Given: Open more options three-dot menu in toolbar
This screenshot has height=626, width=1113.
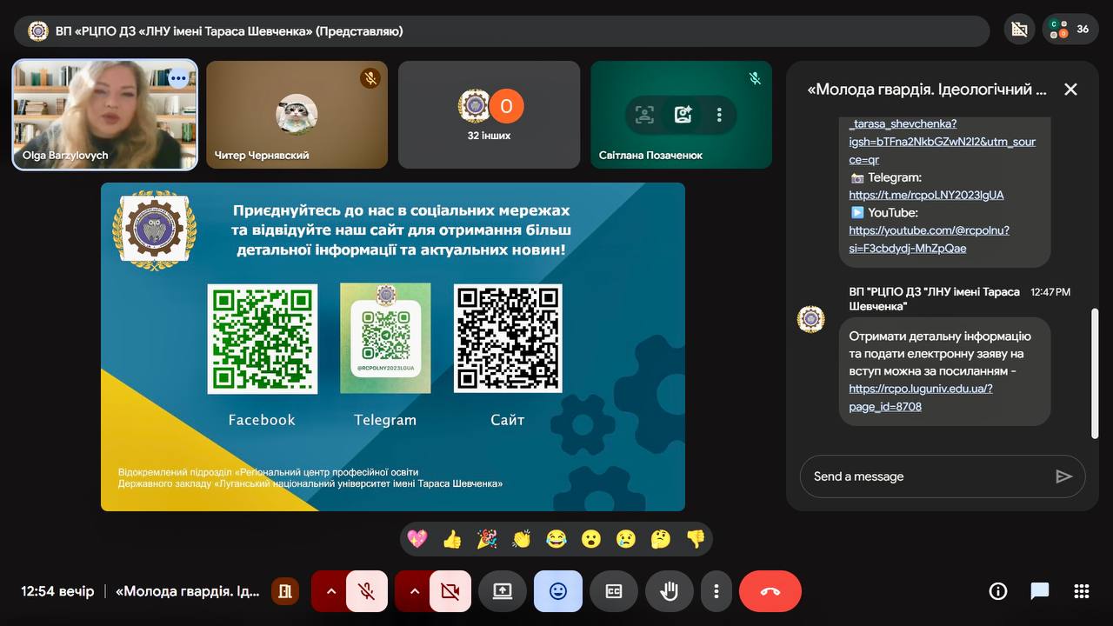Looking at the screenshot, I should (x=716, y=591).
